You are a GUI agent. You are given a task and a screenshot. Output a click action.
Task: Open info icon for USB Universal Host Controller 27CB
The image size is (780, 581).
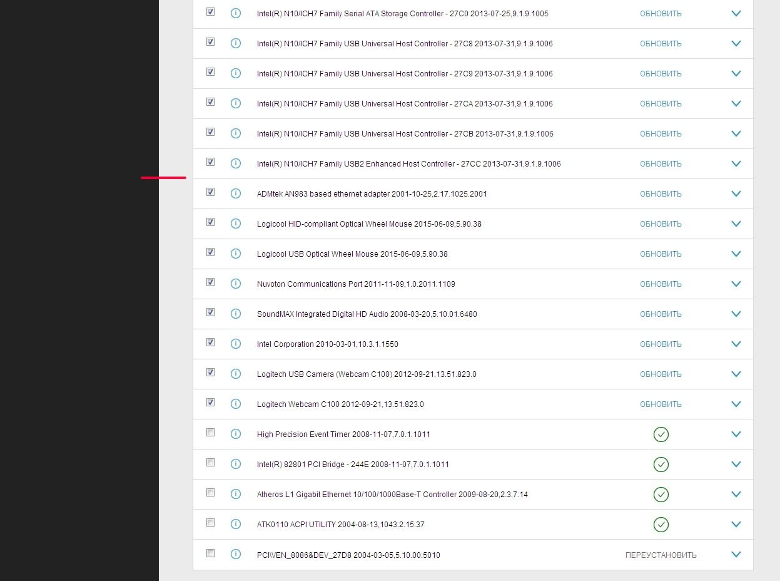(236, 133)
